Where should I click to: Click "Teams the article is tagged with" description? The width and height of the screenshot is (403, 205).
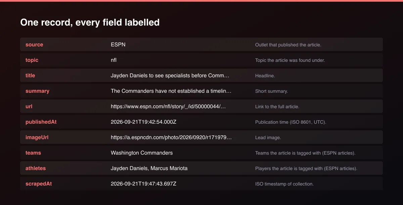(x=305, y=153)
